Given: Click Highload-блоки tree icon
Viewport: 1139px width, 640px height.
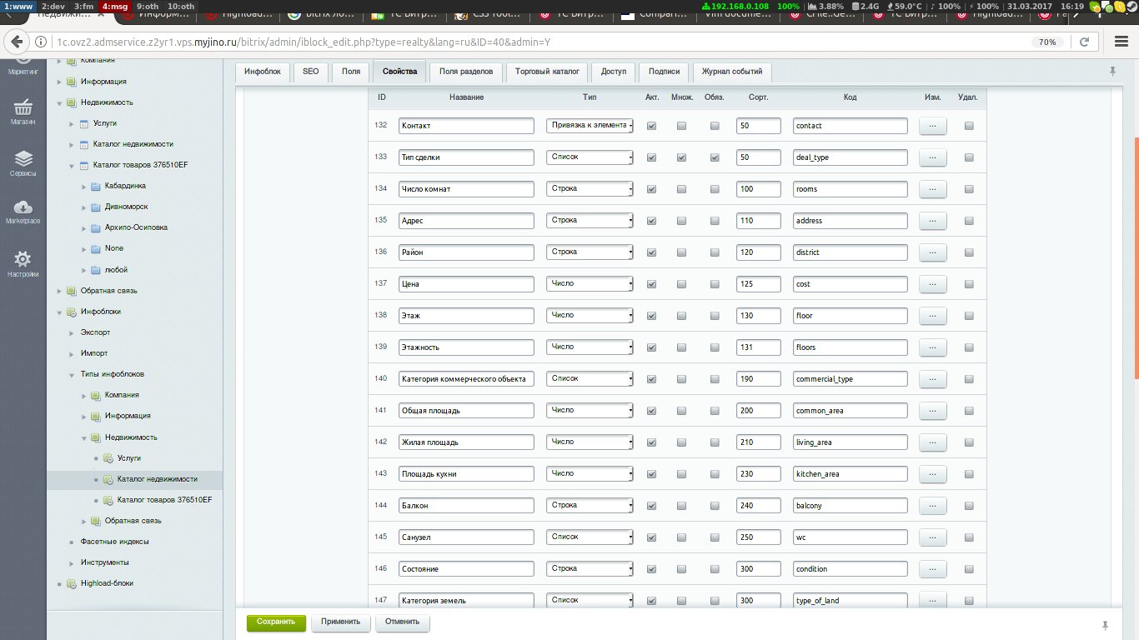Looking at the screenshot, I should pyautogui.click(x=72, y=583).
